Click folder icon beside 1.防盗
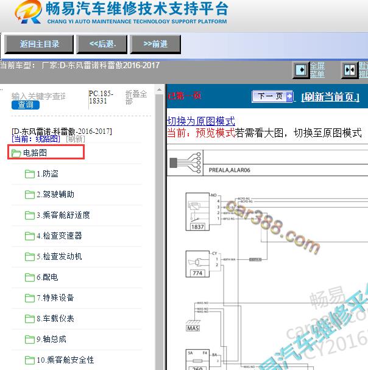The width and height of the screenshot is (368, 370). pos(30,174)
